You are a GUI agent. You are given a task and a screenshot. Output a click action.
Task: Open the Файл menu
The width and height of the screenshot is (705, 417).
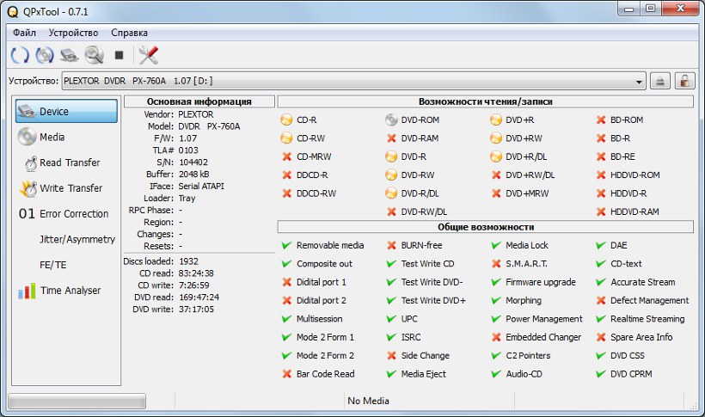pos(24,32)
